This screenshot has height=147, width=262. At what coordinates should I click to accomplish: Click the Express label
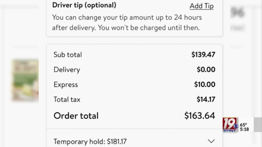tap(66, 85)
